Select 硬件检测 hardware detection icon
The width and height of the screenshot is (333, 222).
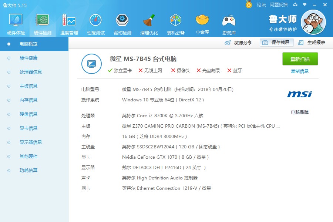(x=43, y=20)
